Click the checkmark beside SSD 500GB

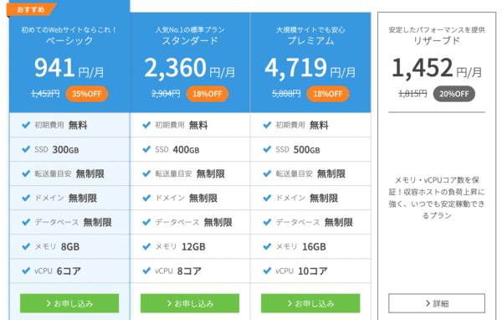(x=267, y=149)
